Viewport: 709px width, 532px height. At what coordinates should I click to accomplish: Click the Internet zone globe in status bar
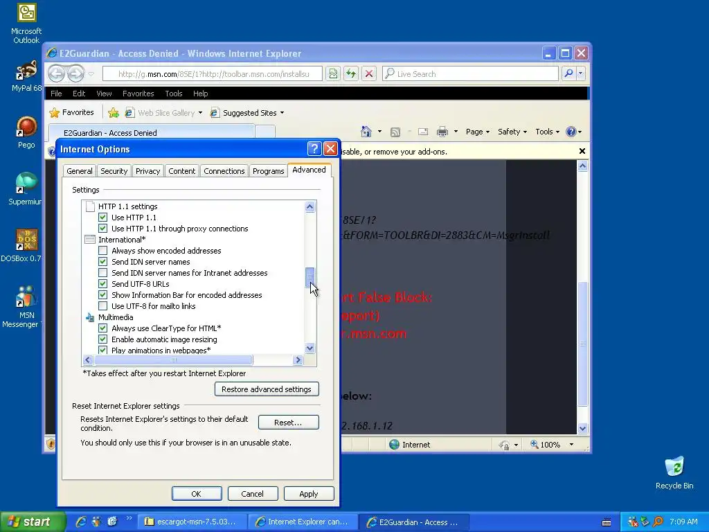pos(394,444)
